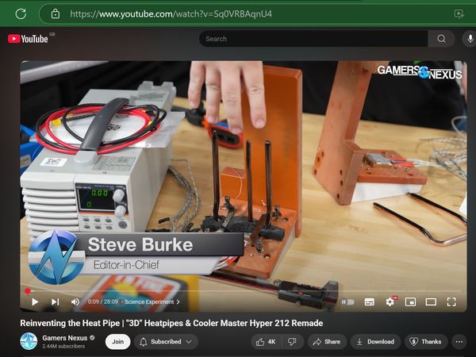Switch to miniplayer mode
The image size is (476, 357).
tap(410, 301)
